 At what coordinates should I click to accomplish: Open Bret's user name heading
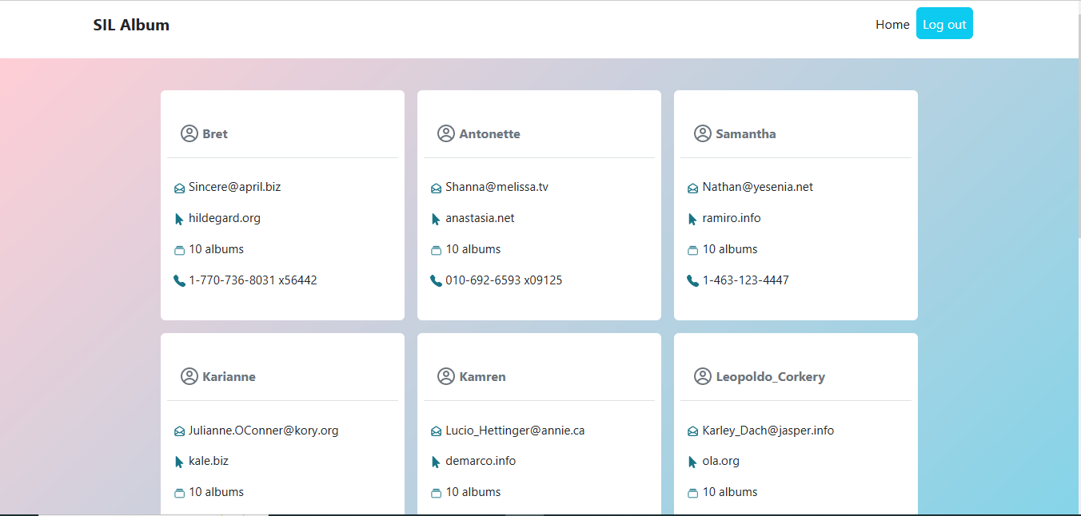coord(215,133)
